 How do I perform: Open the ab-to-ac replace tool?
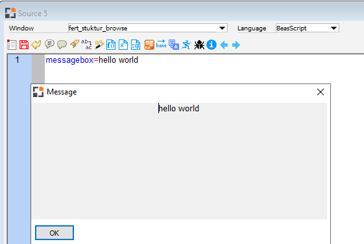86,45
